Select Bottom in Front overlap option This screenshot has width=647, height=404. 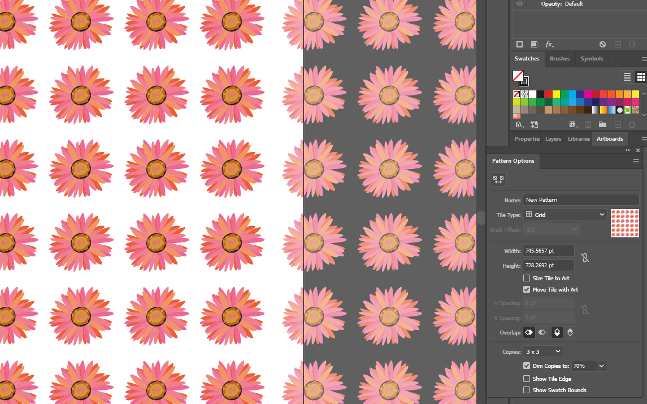(x=570, y=332)
